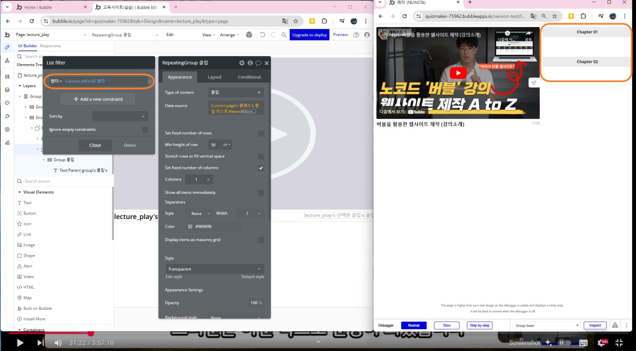Click Delete in the List filter dialog
636x351 pixels.
(130, 145)
